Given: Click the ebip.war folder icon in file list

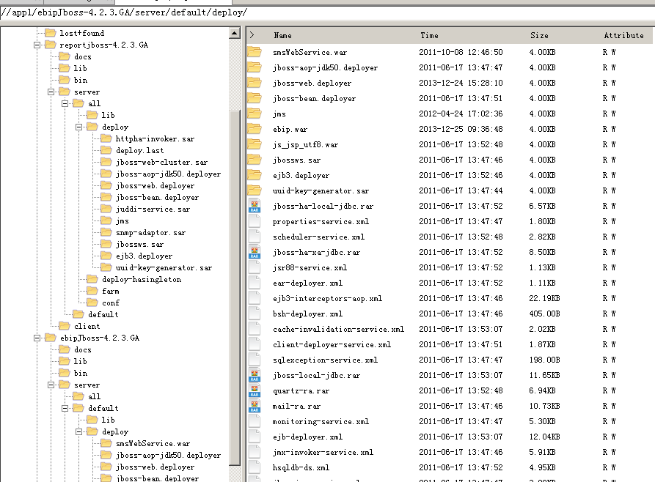Looking at the screenshot, I should tap(254, 129).
